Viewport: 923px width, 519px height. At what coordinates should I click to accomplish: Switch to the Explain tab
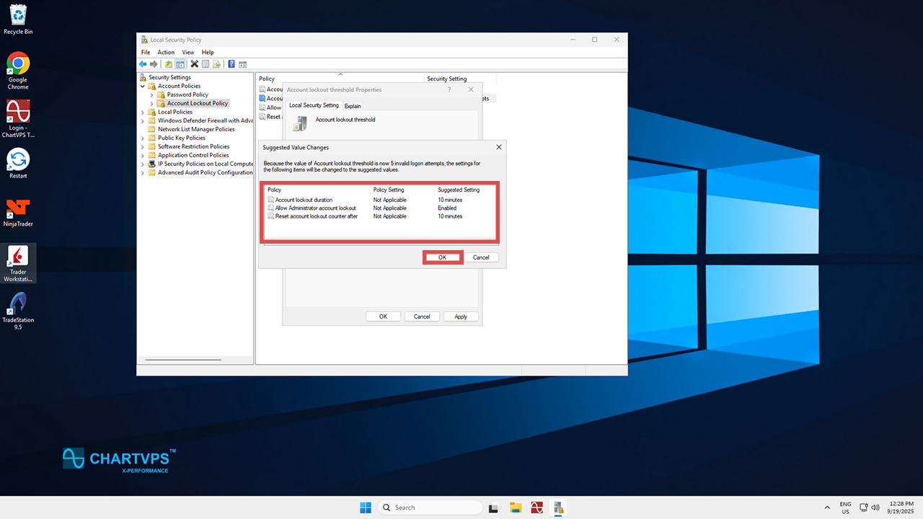pos(353,106)
